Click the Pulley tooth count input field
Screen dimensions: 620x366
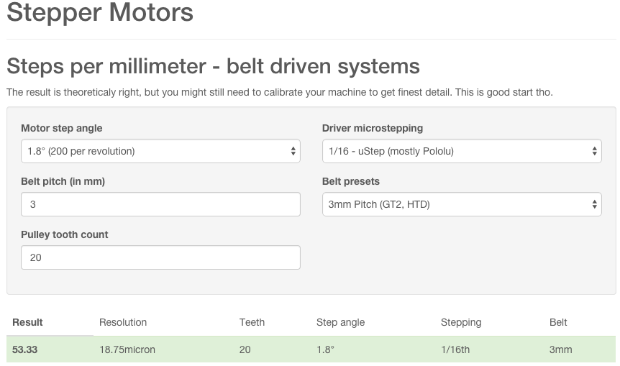coord(160,257)
